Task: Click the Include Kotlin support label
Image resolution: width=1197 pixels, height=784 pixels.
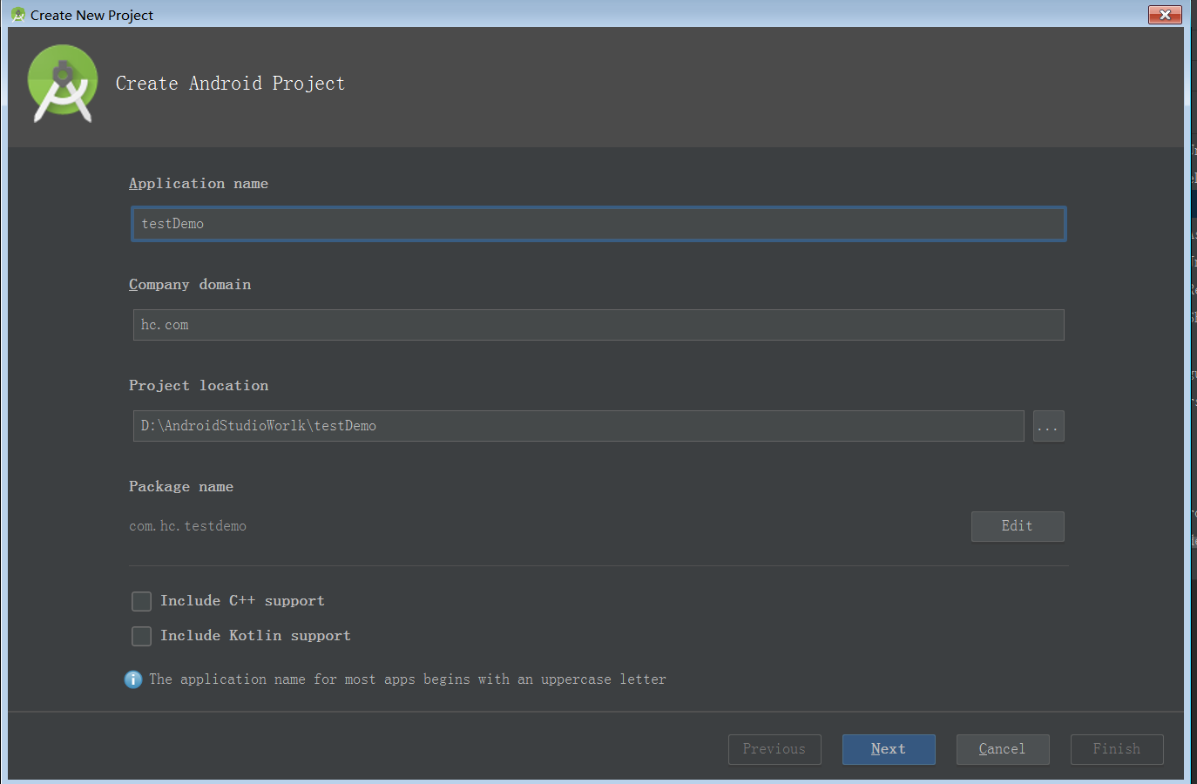Action: coord(255,636)
